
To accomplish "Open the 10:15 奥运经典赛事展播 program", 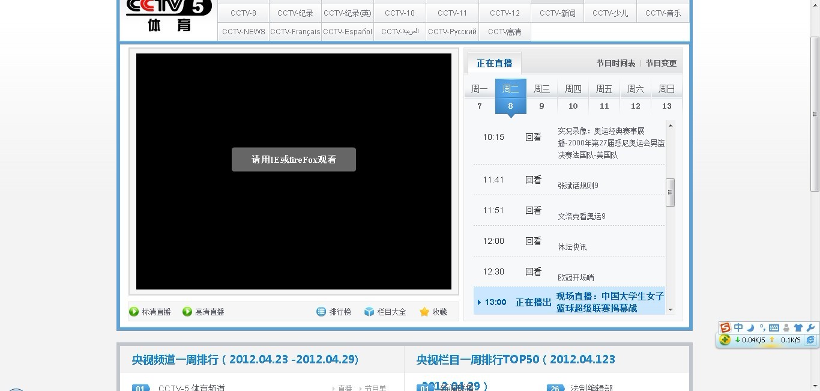I will pyautogui.click(x=611, y=143).
